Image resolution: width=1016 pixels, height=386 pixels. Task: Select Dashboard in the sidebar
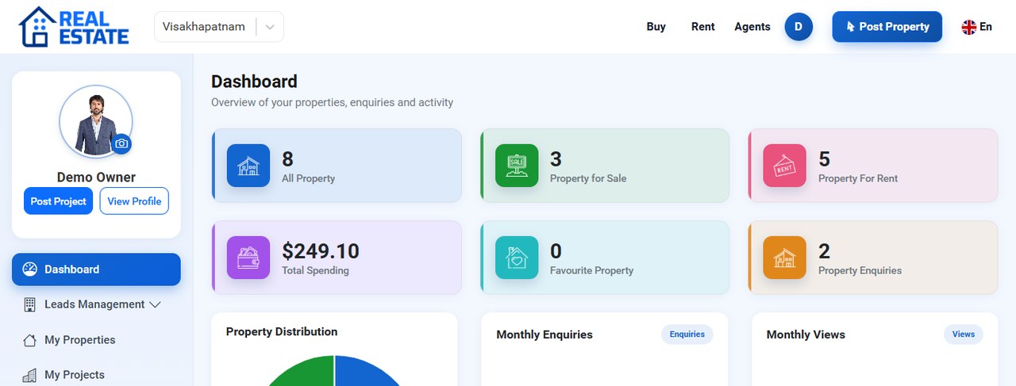[x=96, y=269]
